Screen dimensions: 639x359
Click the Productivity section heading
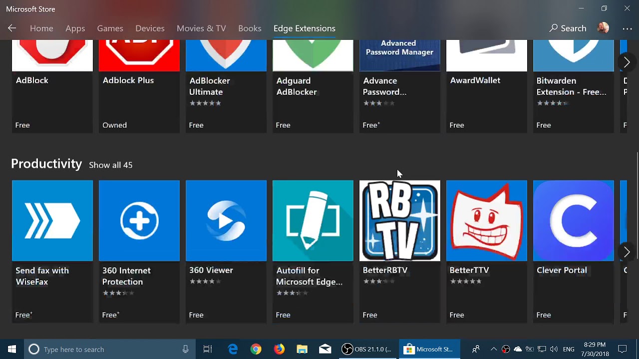(46, 164)
